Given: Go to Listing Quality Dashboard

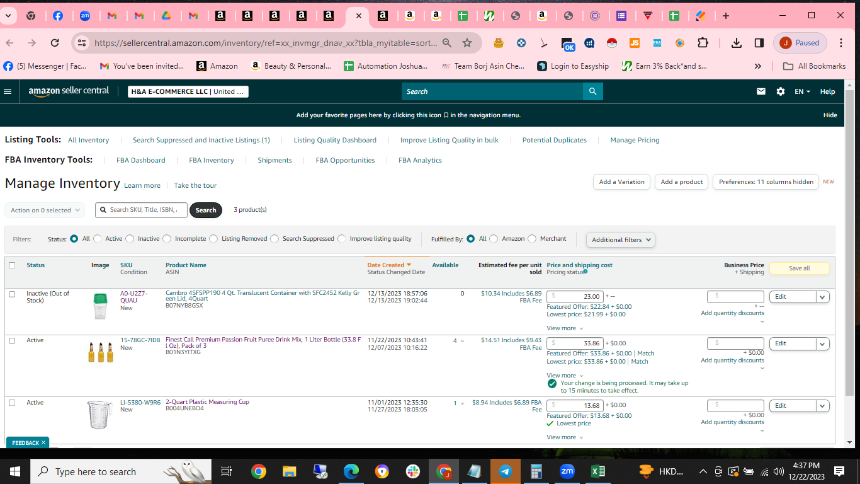Looking at the screenshot, I should pos(335,140).
